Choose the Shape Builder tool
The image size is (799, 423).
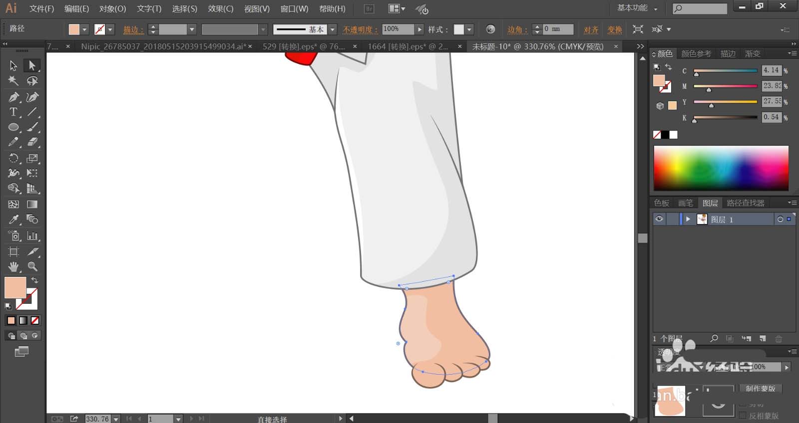[x=13, y=189]
